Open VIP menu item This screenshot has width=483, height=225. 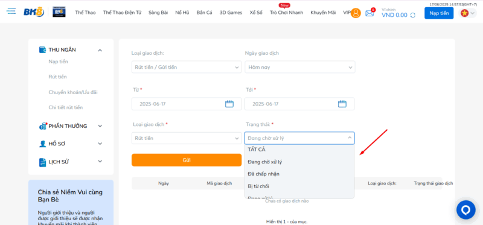tap(347, 13)
